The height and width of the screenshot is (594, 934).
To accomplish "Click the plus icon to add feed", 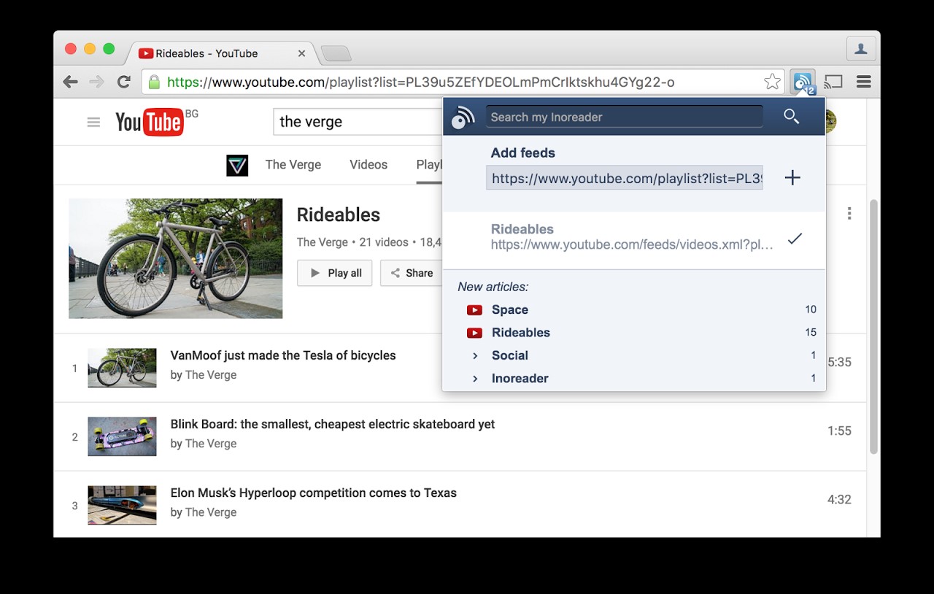I will [x=792, y=177].
